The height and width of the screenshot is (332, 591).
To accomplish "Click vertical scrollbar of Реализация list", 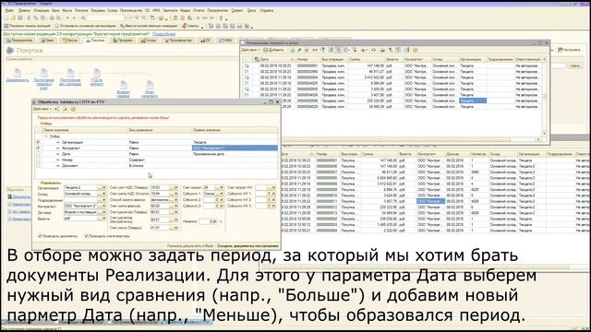I will (x=544, y=98).
